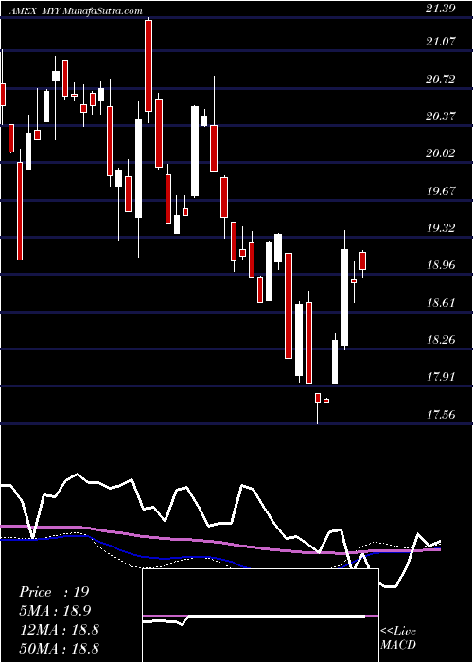Click the last red candle near 18.96
The width and height of the screenshot is (473, 663).
pyautogui.click(x=362, y=260)
